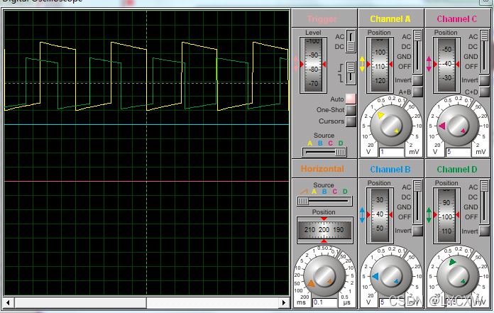Click the Channel A Position dial
This screenshot has height=313, width=494.
(380, 65)
